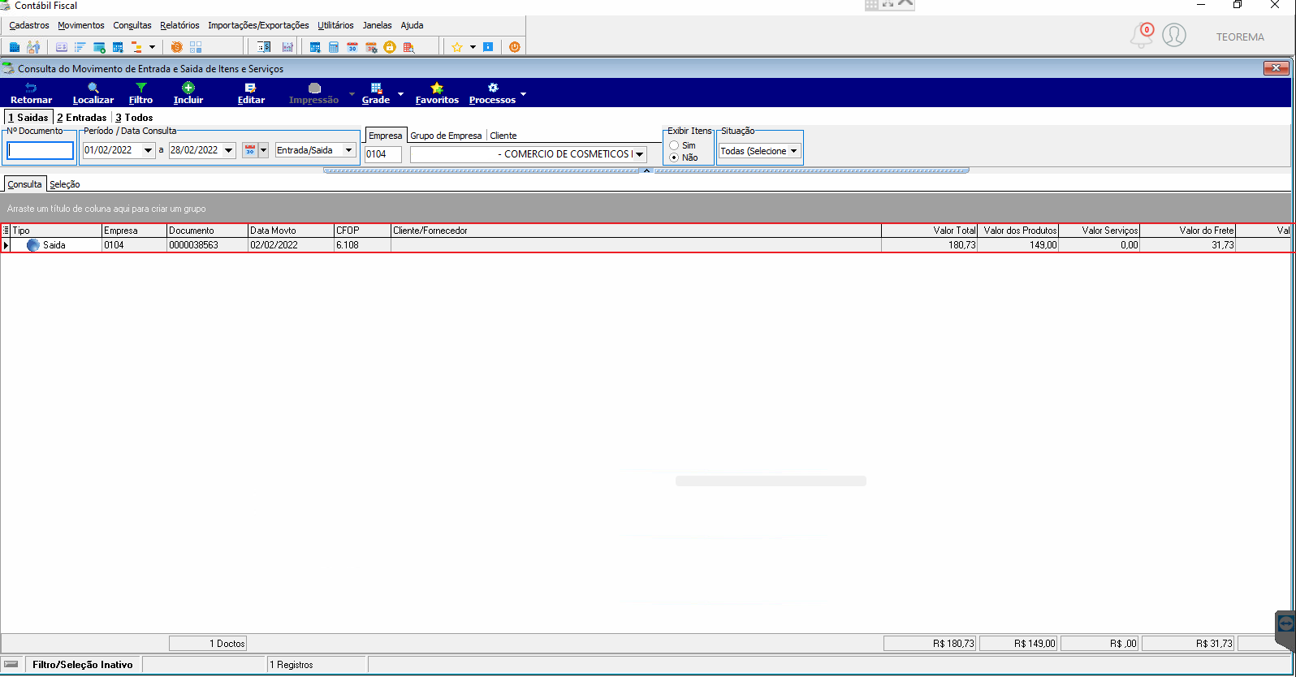Viewport: 1296px width, 677px height.
Task: Open end date 28/02/2022 dropdown
Action: click(x=229, y=150)
